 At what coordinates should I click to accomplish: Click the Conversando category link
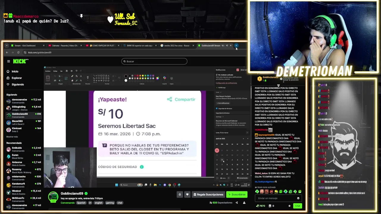click(68, 203)
